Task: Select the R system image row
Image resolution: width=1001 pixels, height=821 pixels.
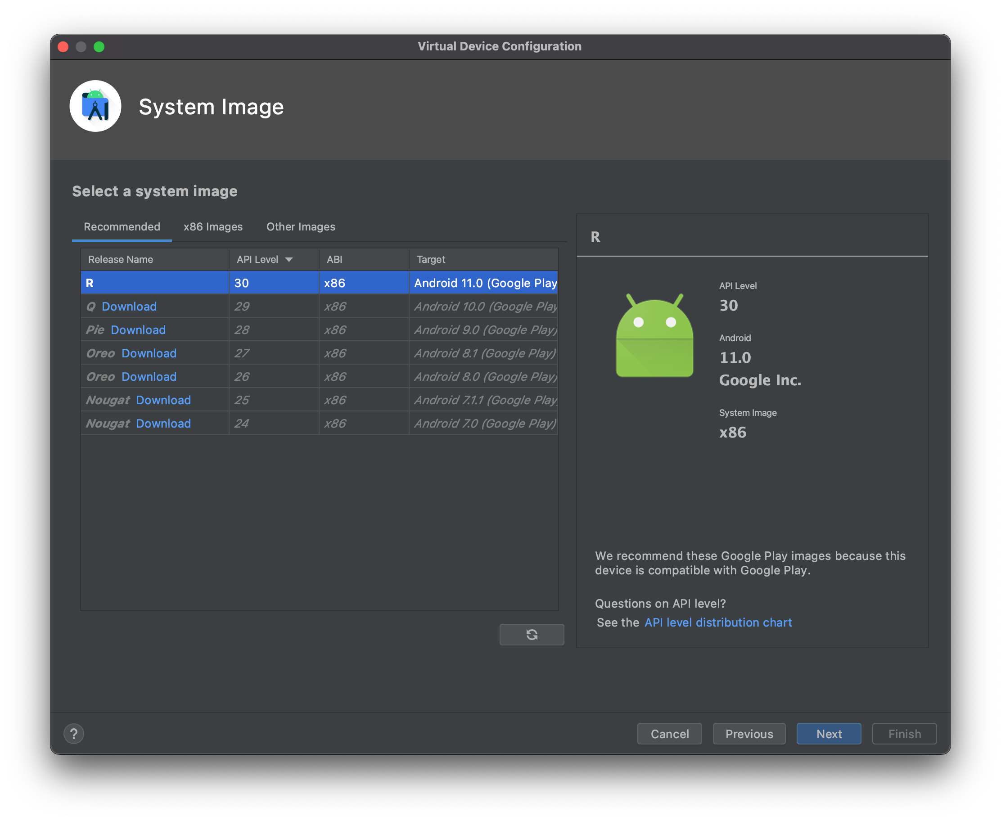Action: point(319,282)
